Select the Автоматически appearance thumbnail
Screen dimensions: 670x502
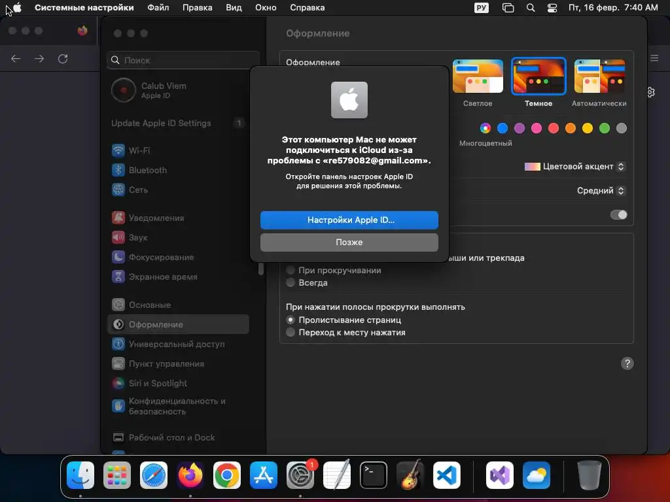coord(599,76)
